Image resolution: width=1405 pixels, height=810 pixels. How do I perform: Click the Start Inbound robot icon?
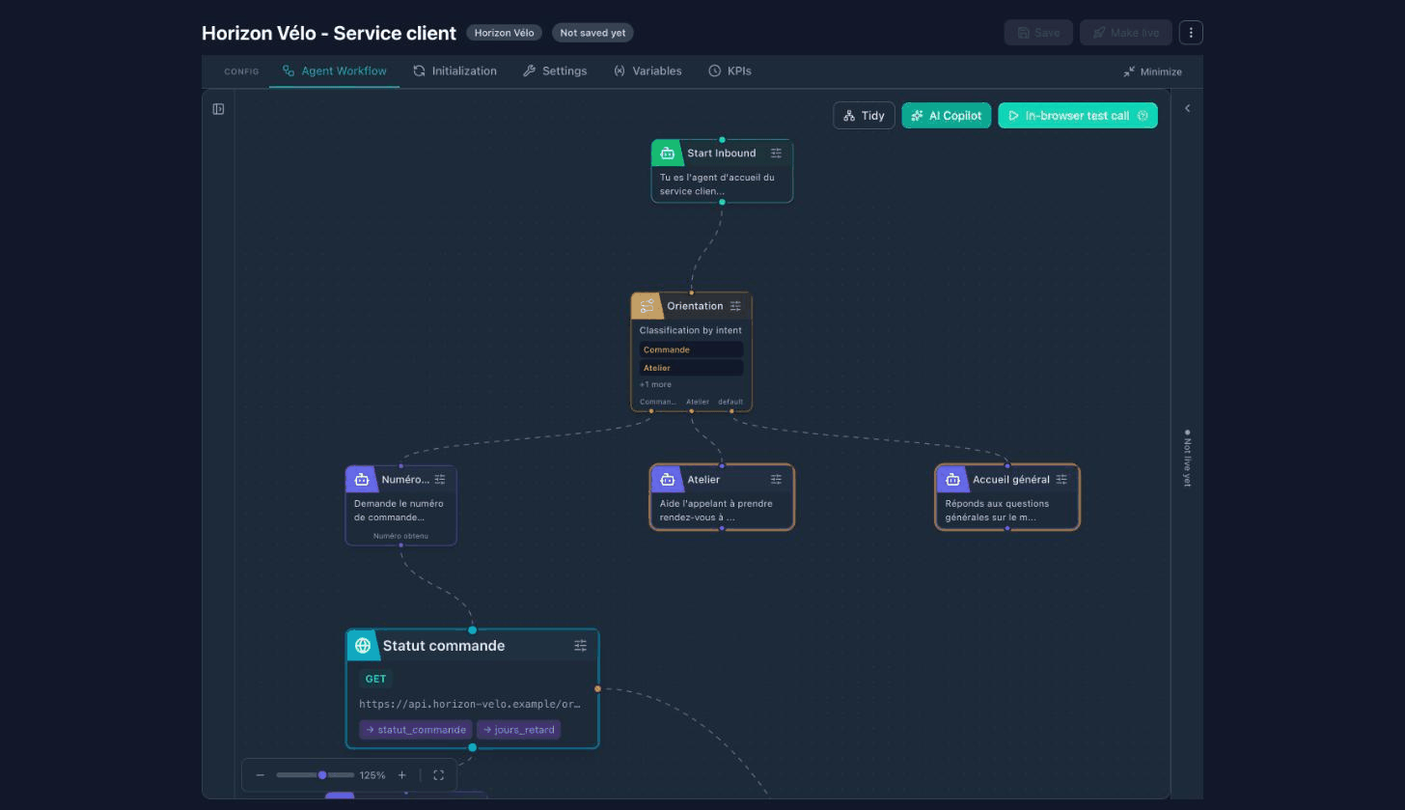click(x=667, y=154)
